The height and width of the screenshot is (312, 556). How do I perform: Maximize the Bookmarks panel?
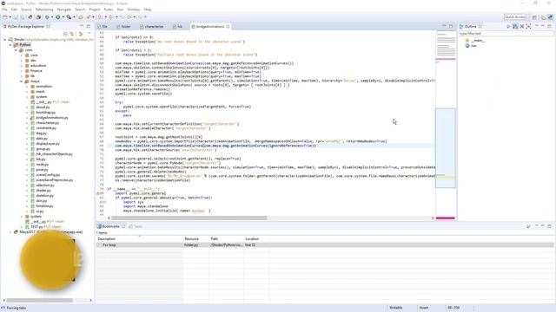549,226
